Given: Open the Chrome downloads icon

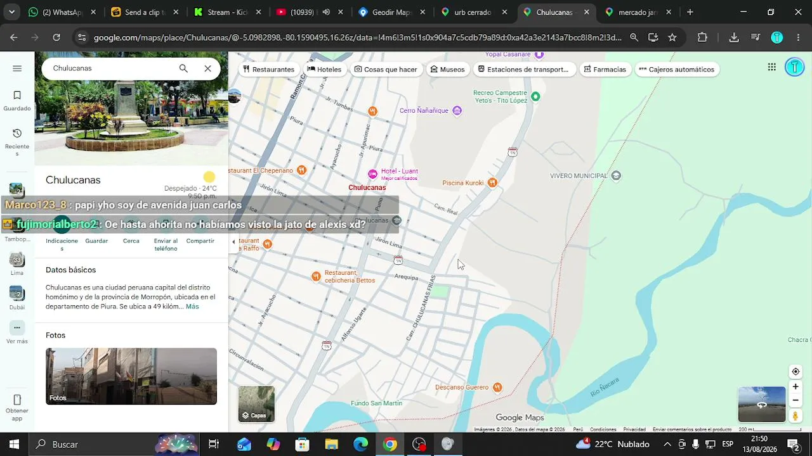Looking at the screenshot, I should coord(734,37).
